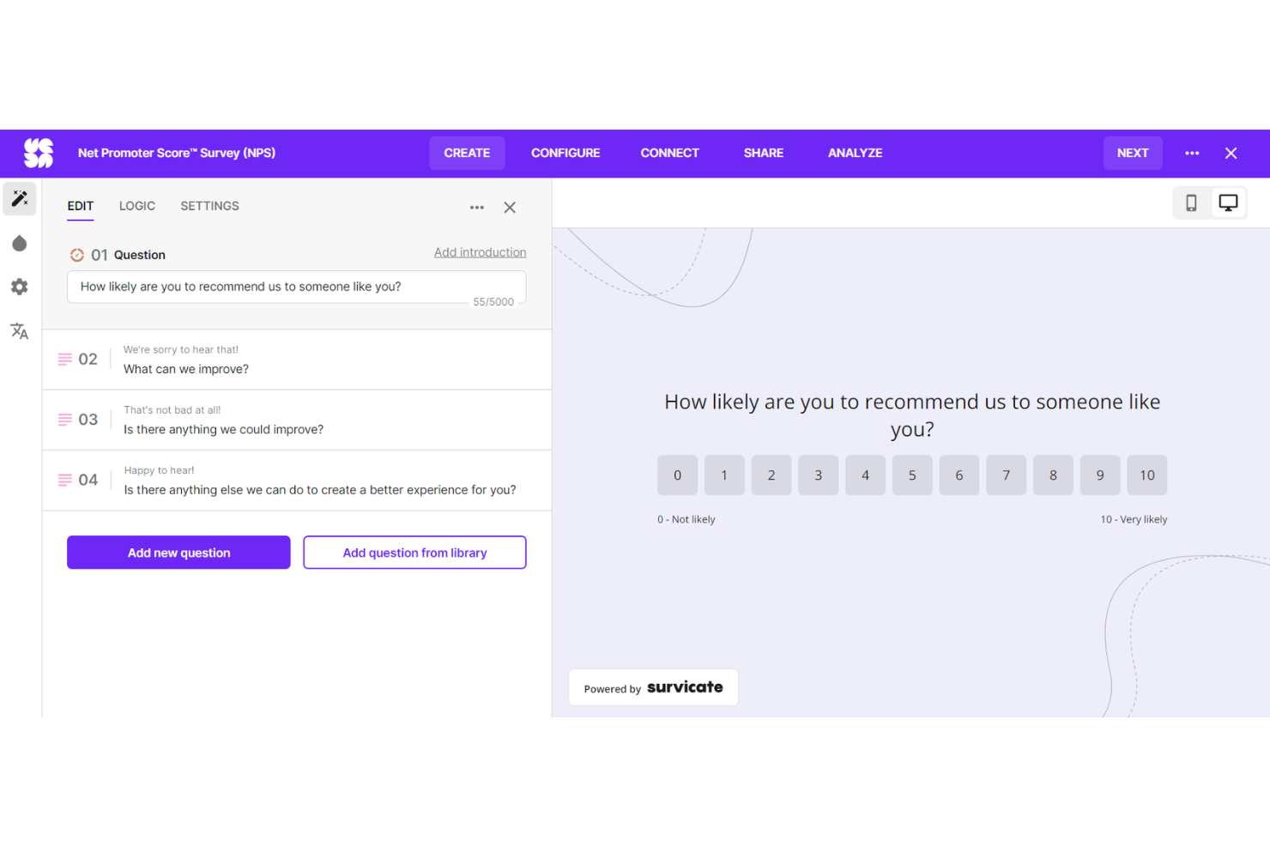The height and width of the screenshot is (847, 1270).
Task: Open the three-dot menu in the edit panel
Action: coord(477,207)
